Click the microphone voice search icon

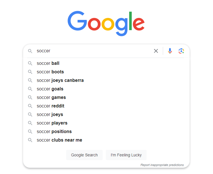click(170, 51)
